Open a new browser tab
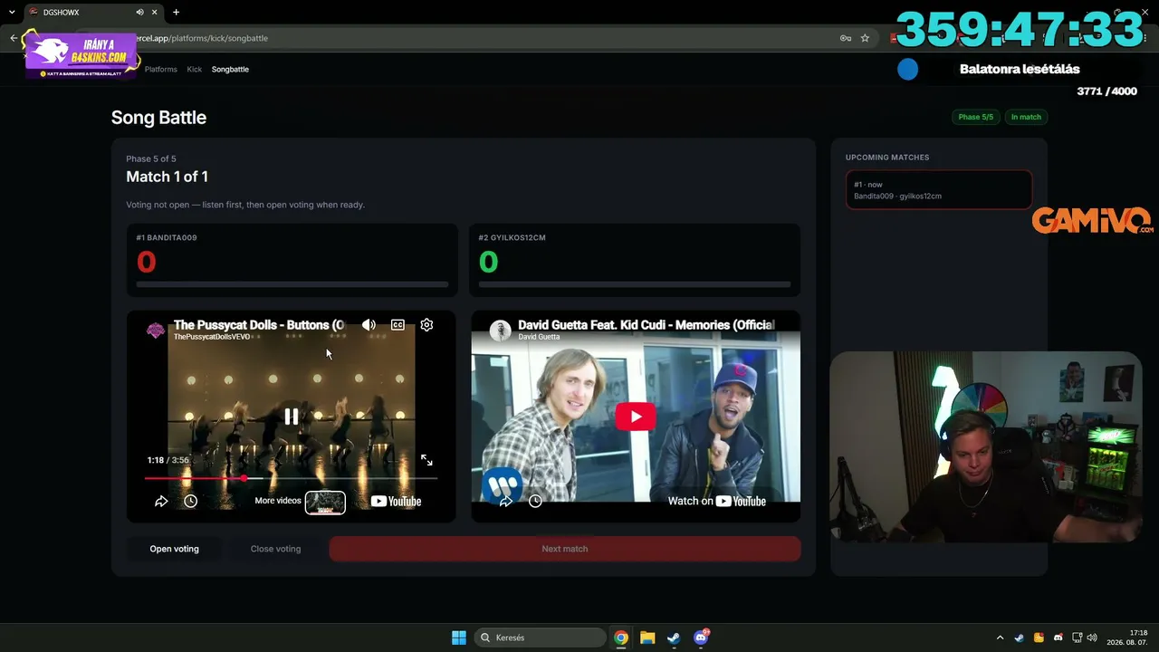 coord(176,13)
